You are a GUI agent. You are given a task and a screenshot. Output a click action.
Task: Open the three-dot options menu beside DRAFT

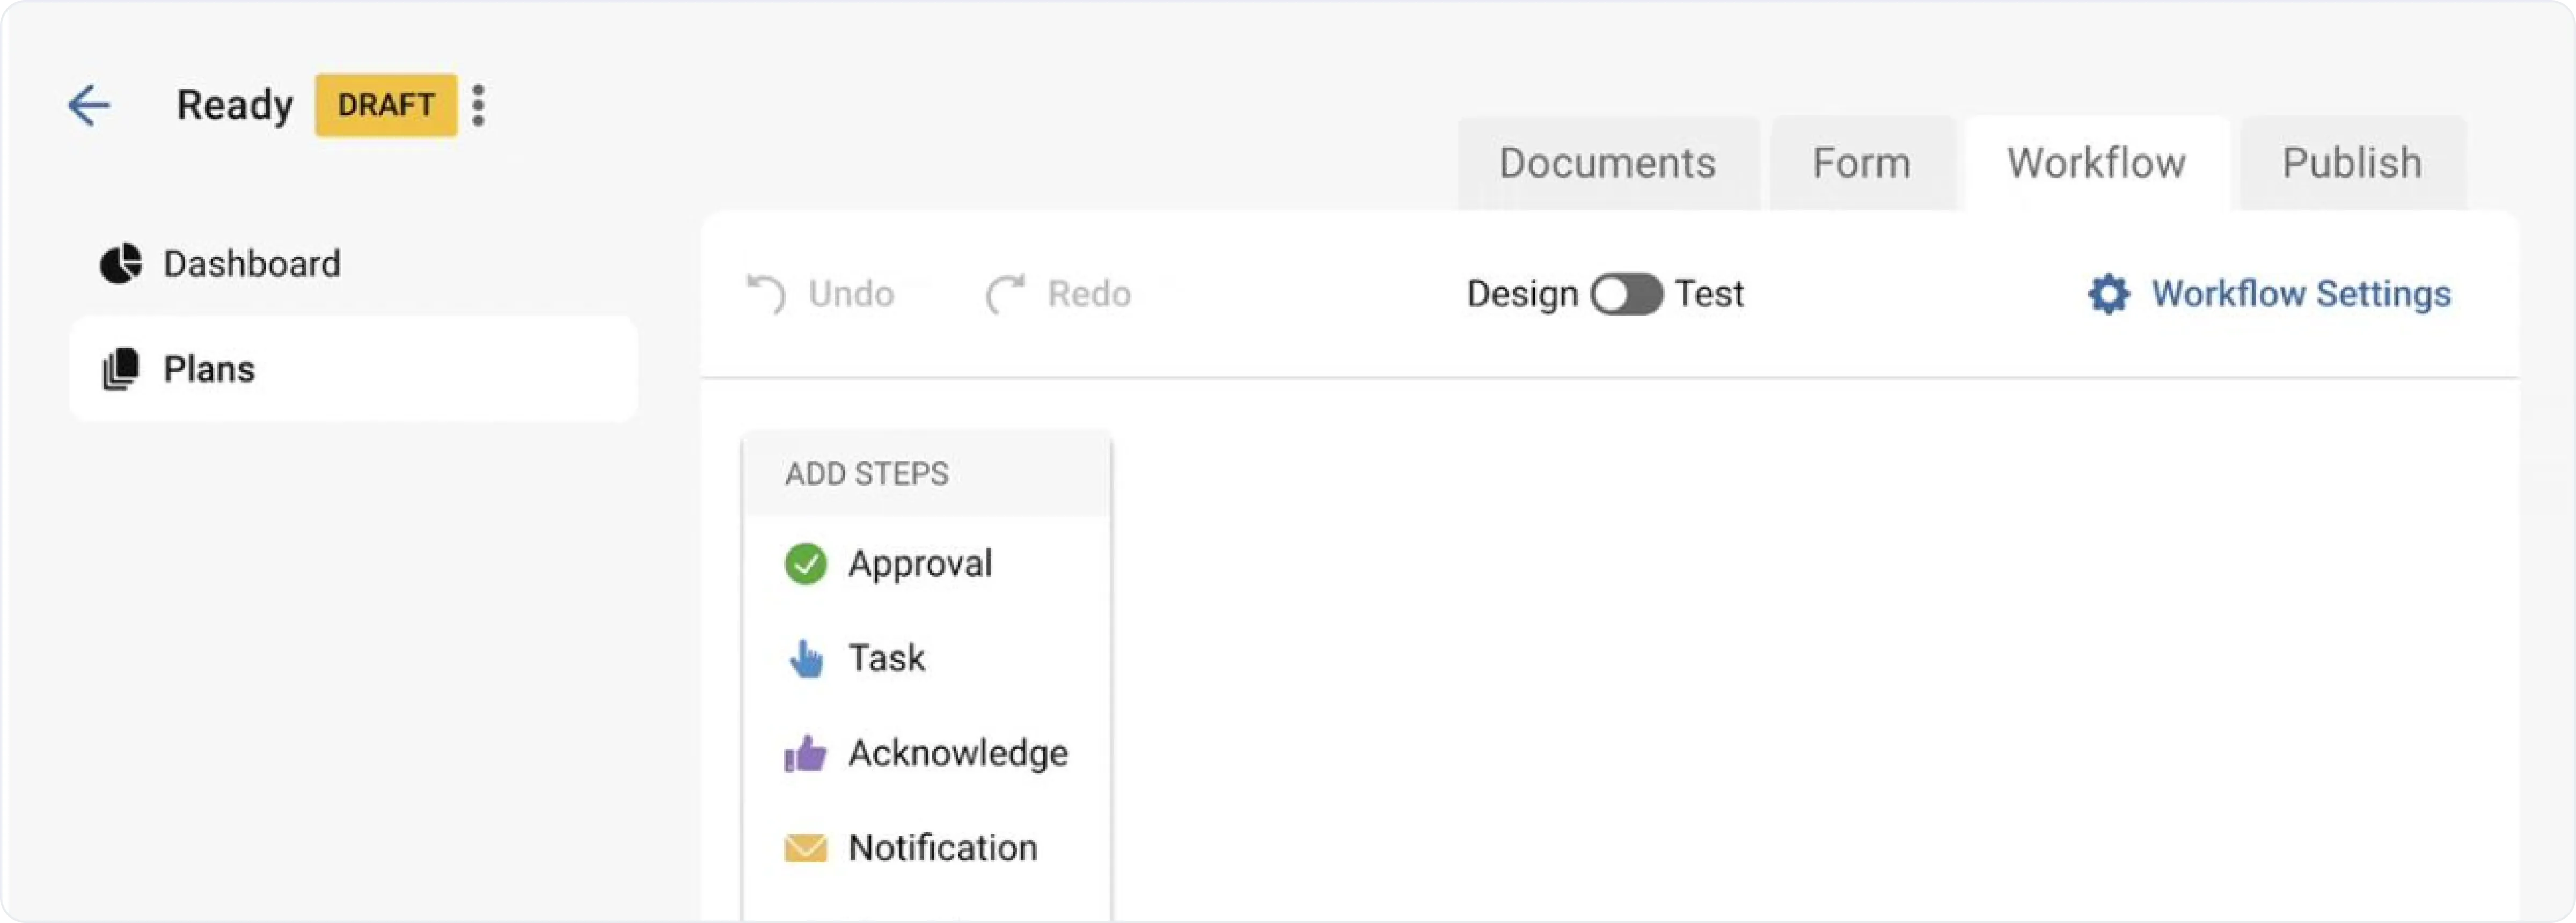479,105
